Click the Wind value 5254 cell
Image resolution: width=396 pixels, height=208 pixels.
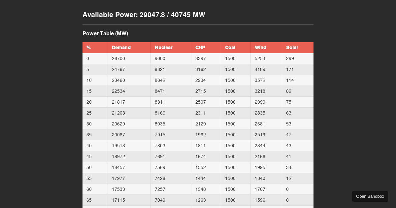pyautogui.click(x=260, y=58)
